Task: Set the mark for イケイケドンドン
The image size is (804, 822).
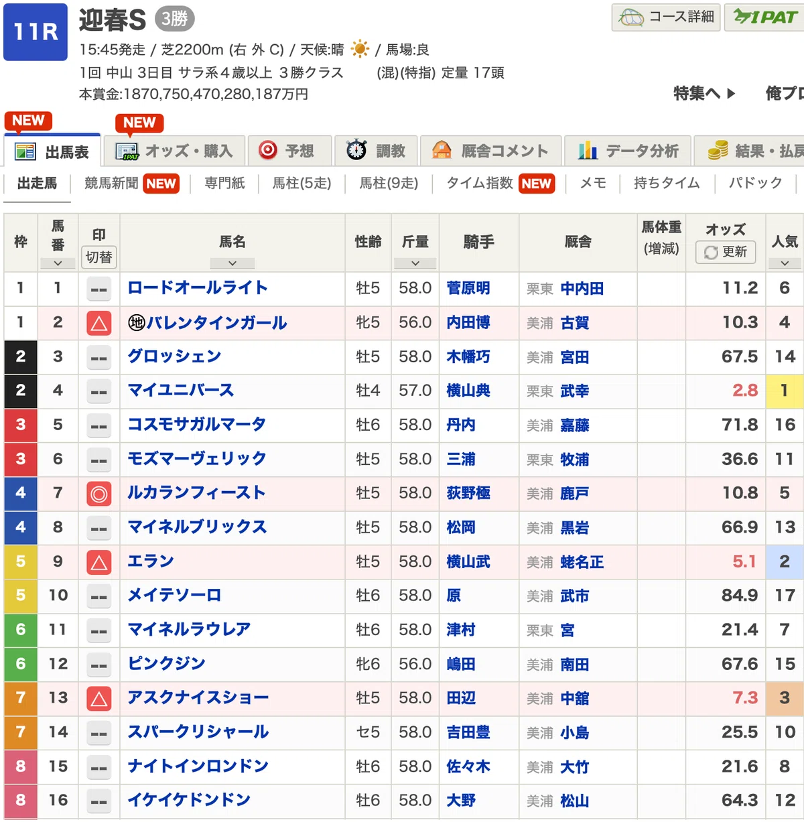Action: [99, 802]
